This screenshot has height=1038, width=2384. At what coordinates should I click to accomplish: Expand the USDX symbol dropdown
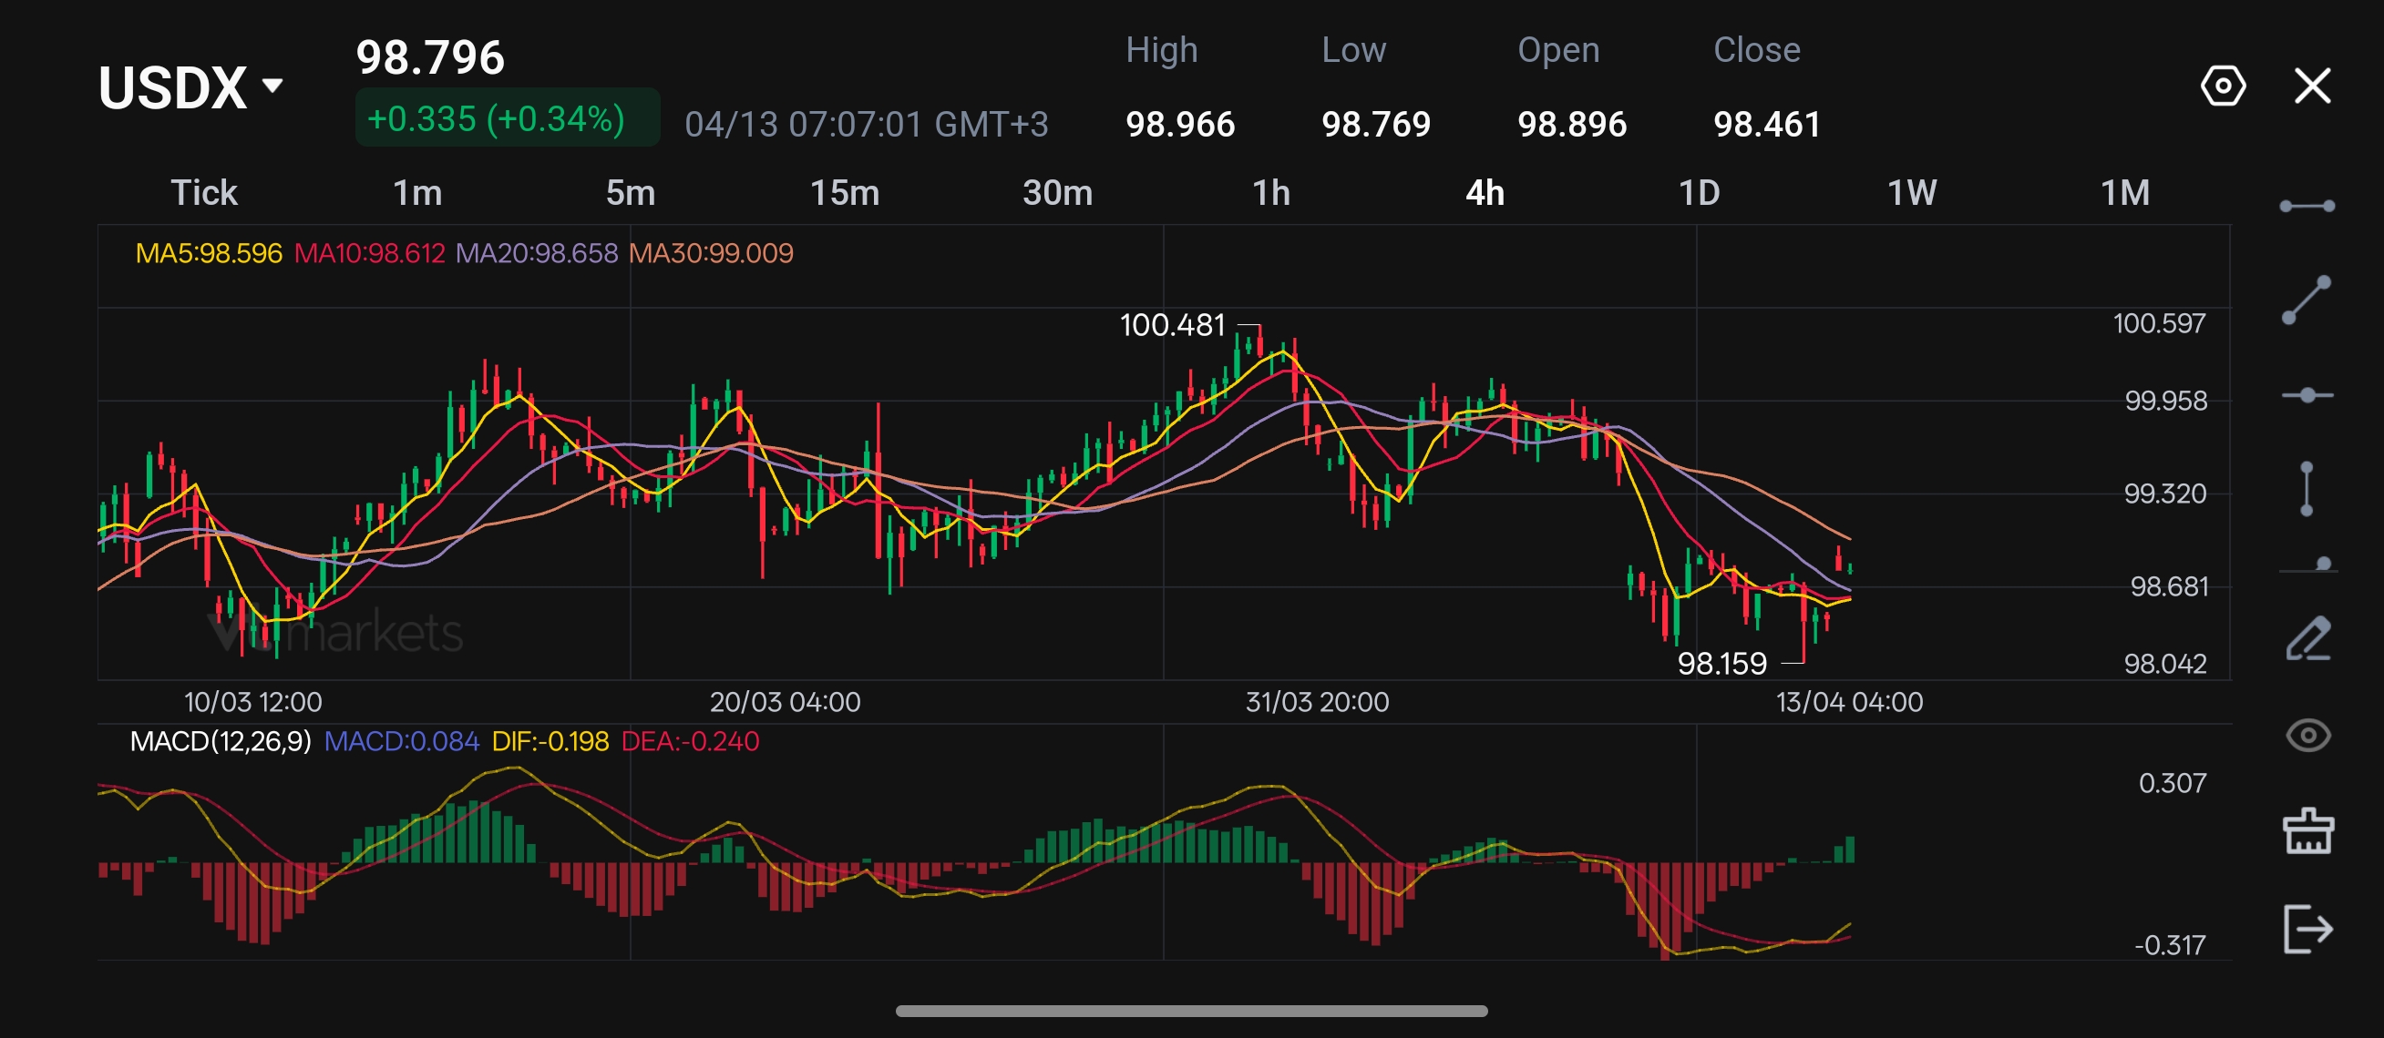(x=272, y=86)
